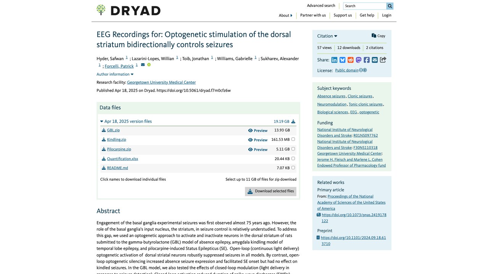Open the bioRxiv preprint DOI link
The height and width of the screenshot is (274, 488).
(353, 241)
